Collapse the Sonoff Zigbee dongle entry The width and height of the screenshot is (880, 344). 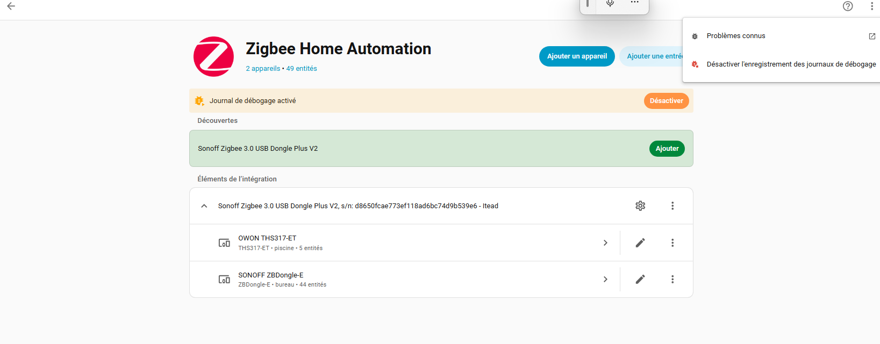click(204, 206)
